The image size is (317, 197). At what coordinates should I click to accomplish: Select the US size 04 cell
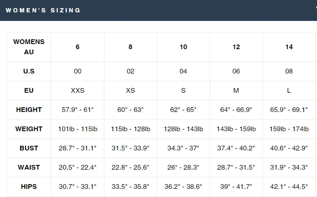[x=184, y=71]
